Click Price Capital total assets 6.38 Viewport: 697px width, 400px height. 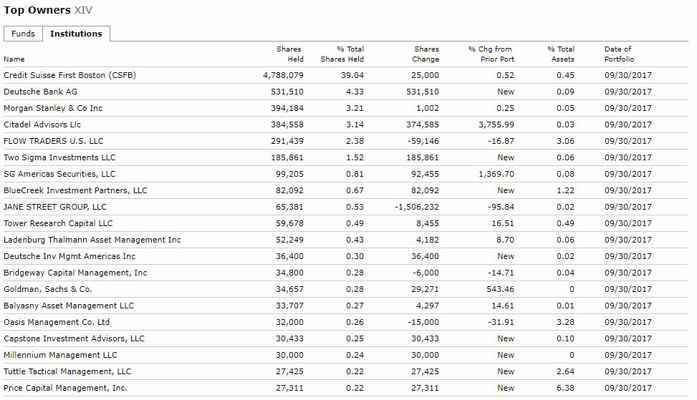[x=565, y=388]
